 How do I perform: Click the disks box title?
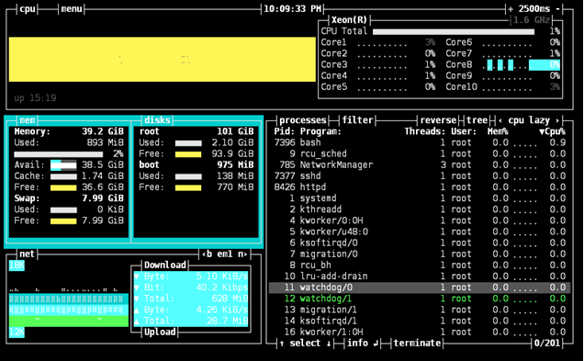point(157,120)
